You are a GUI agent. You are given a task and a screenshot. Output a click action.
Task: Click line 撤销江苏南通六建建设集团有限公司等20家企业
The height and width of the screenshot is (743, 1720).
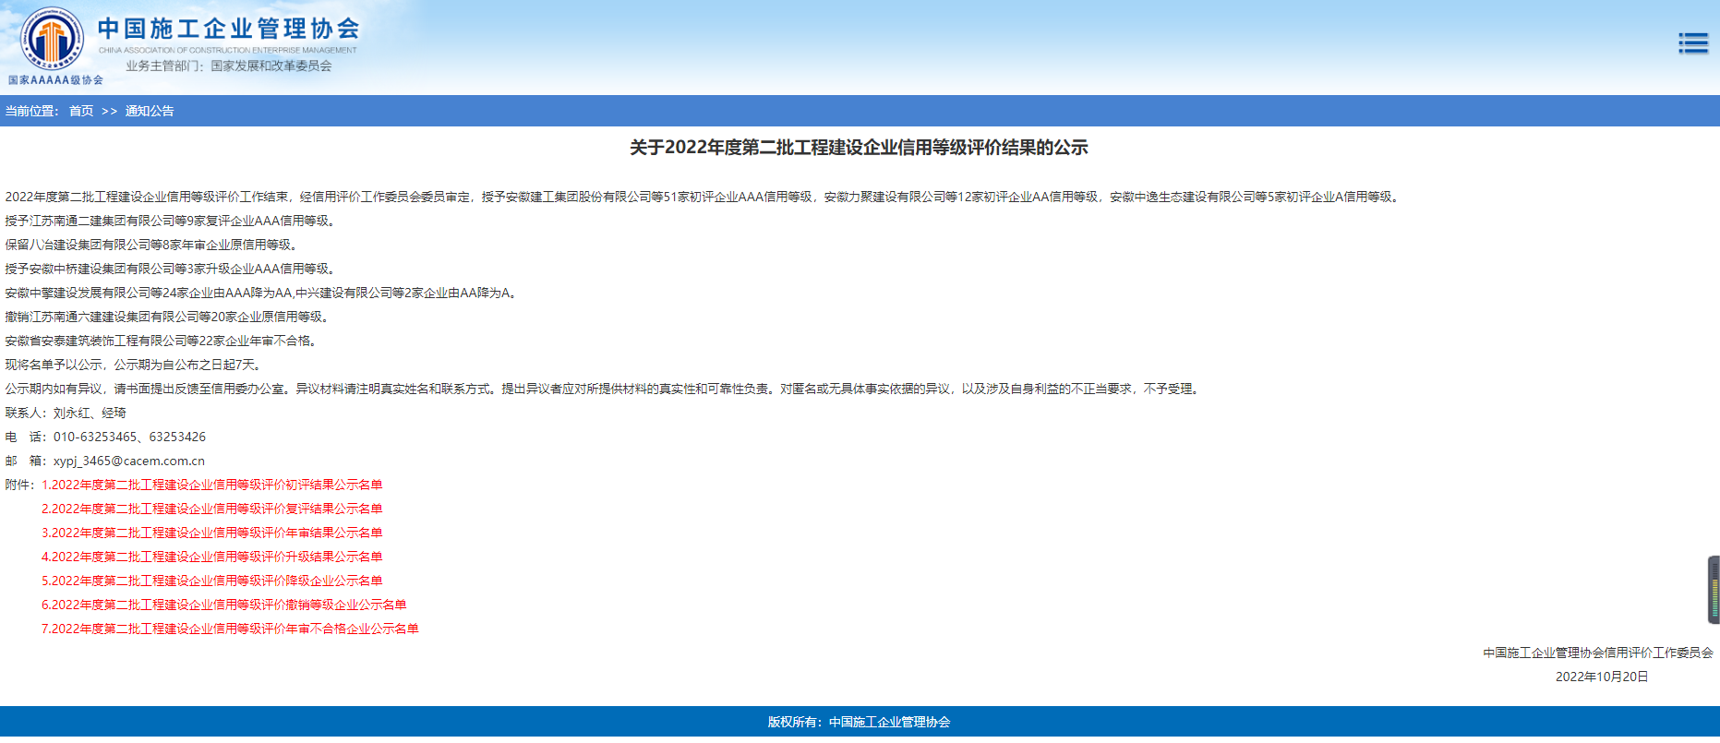pyautogui.click(x=169, y=317)
